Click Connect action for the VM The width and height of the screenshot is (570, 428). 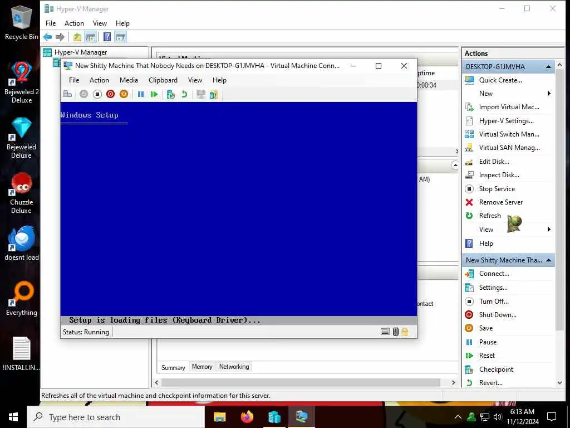pos(494,274)
